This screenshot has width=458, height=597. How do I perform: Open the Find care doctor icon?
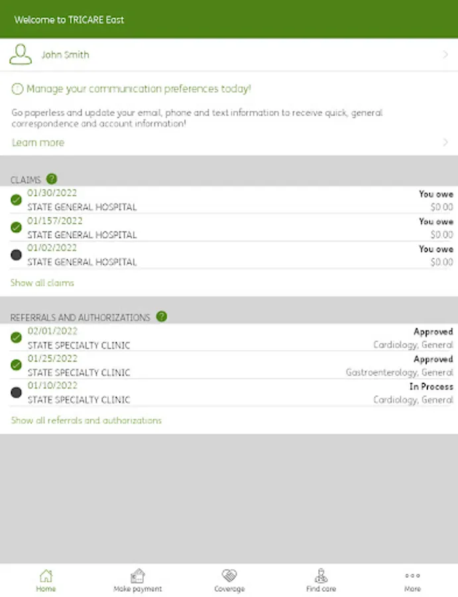(321, 575)
